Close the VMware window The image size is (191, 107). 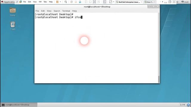(x=174, y=2)
